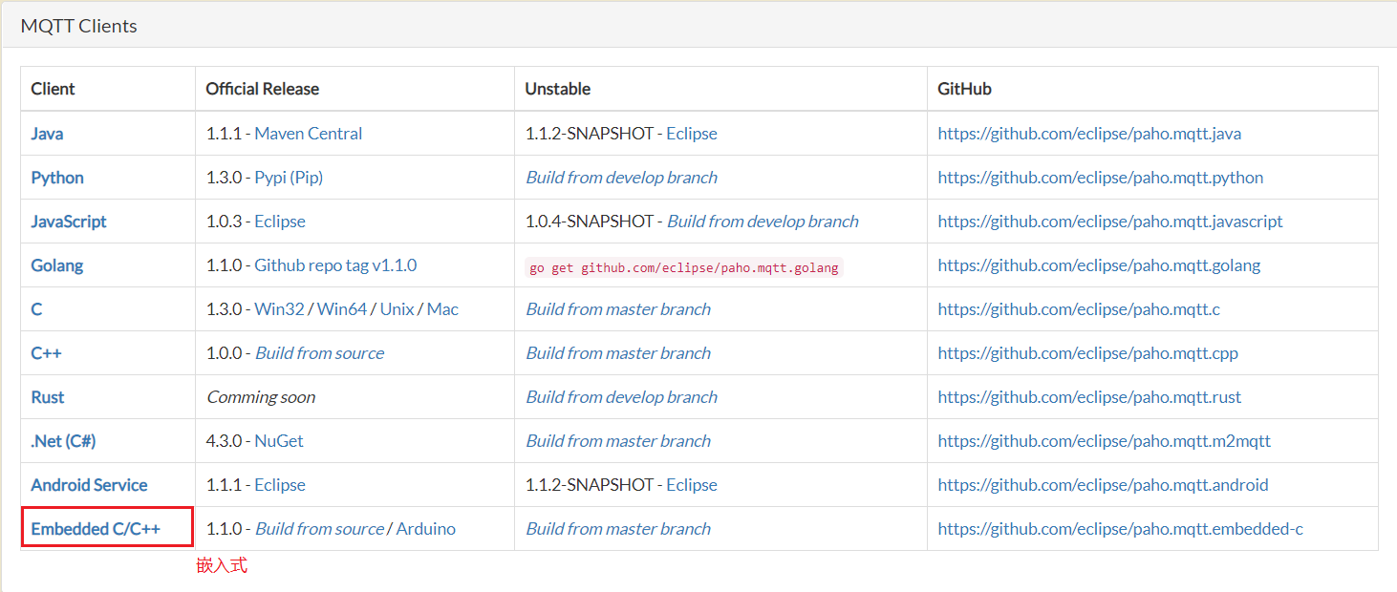The width and height of the screenshot is (1397, 592).
Task: Click the NuGet release link
Action: point(279,441)
